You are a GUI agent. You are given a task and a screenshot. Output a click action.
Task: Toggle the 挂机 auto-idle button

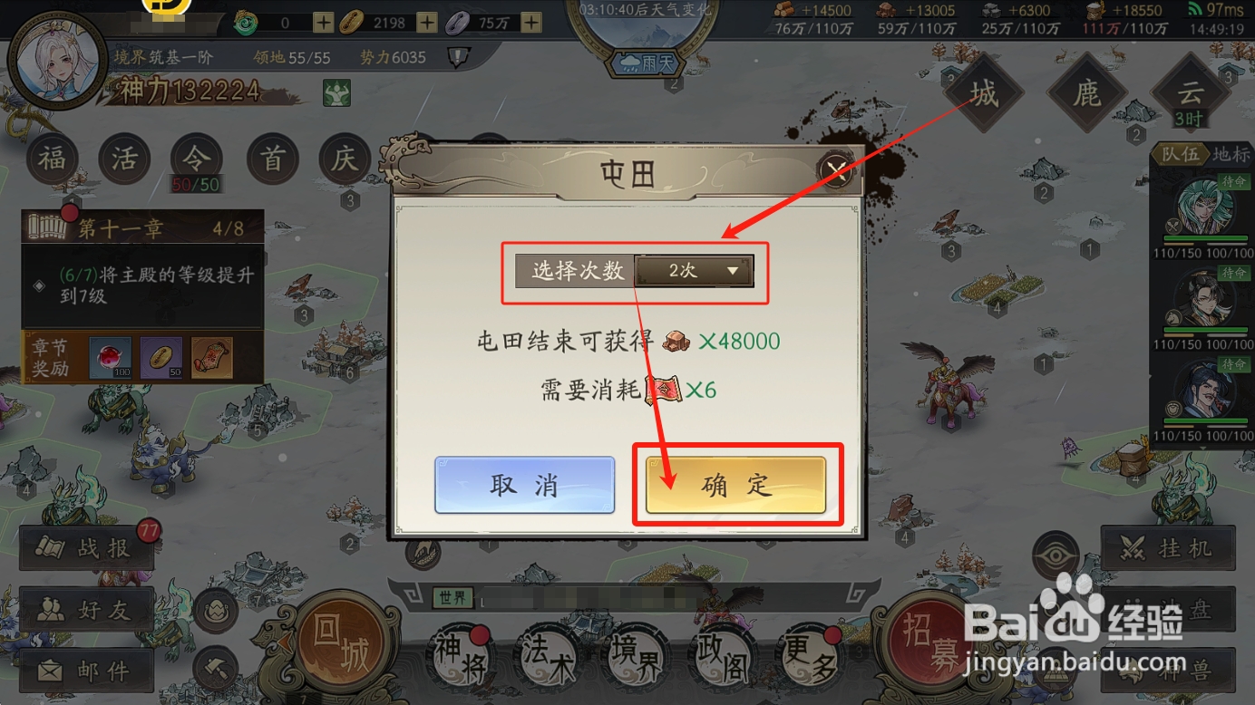pyautogui.click(x=1168, y=548)
